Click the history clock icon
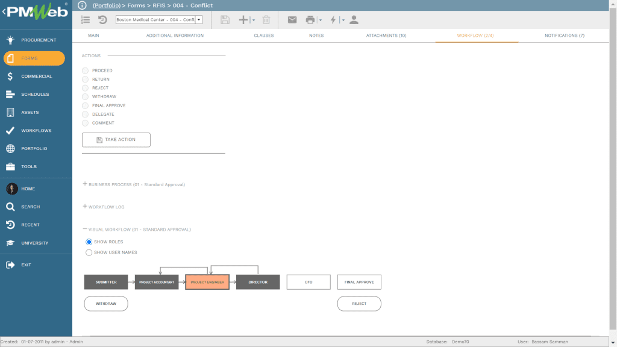The height and width of the screenshot is (347, 617). pyautogui.click(x=102, y=20)
